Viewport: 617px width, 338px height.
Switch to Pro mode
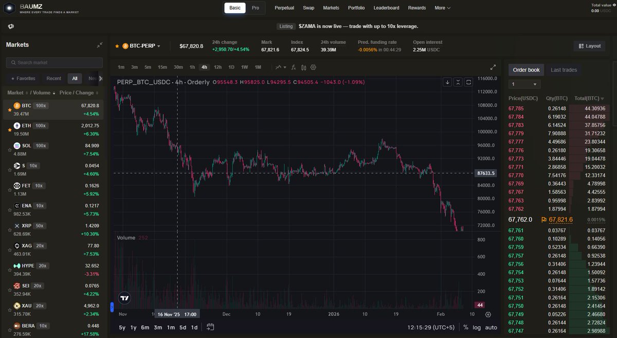tap(256, 8)
